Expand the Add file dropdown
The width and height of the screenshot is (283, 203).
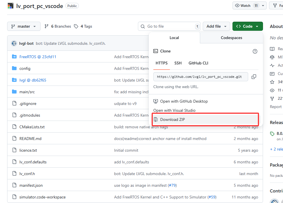click(216, 26)
